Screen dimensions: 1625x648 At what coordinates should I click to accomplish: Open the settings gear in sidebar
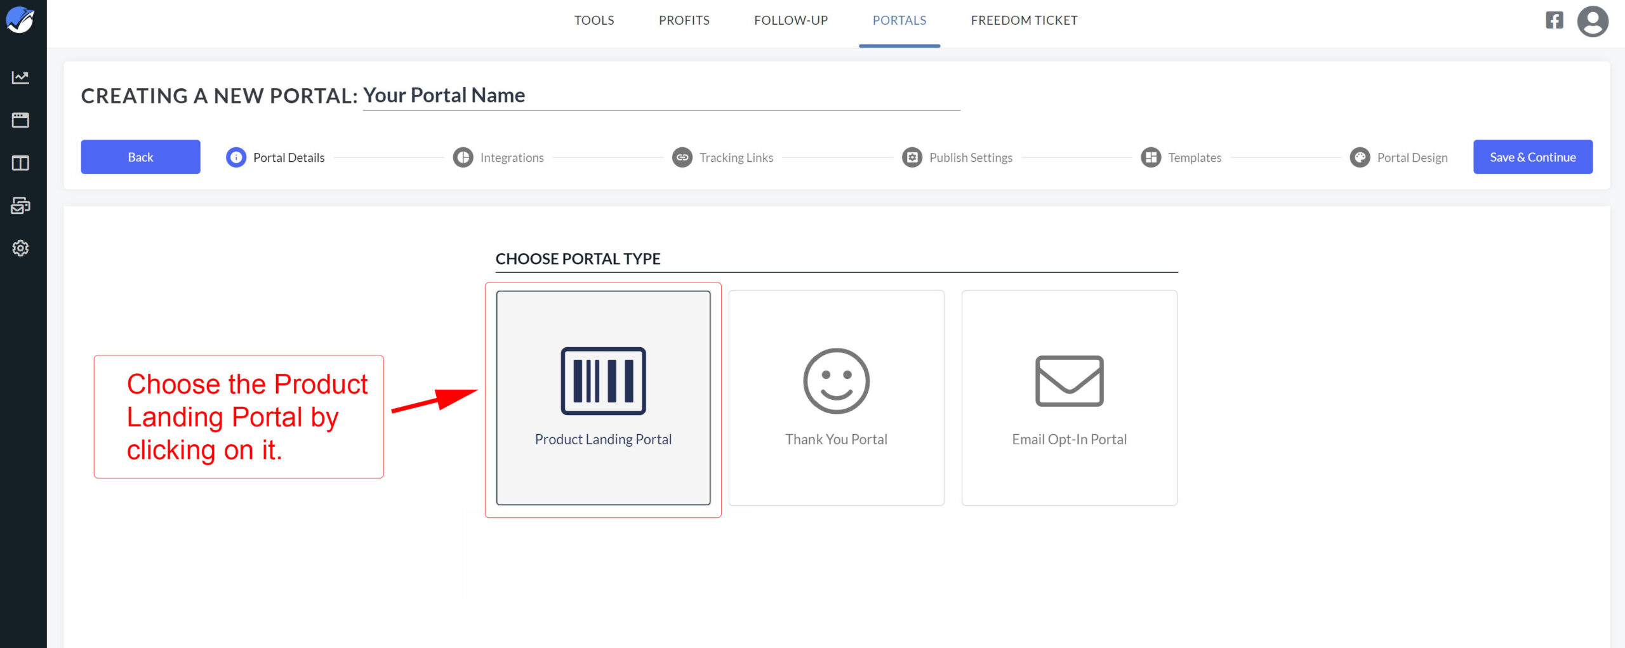(x=20, y=248)
